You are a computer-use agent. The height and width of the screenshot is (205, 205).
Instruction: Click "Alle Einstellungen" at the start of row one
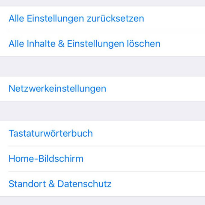tap(46, 19)
